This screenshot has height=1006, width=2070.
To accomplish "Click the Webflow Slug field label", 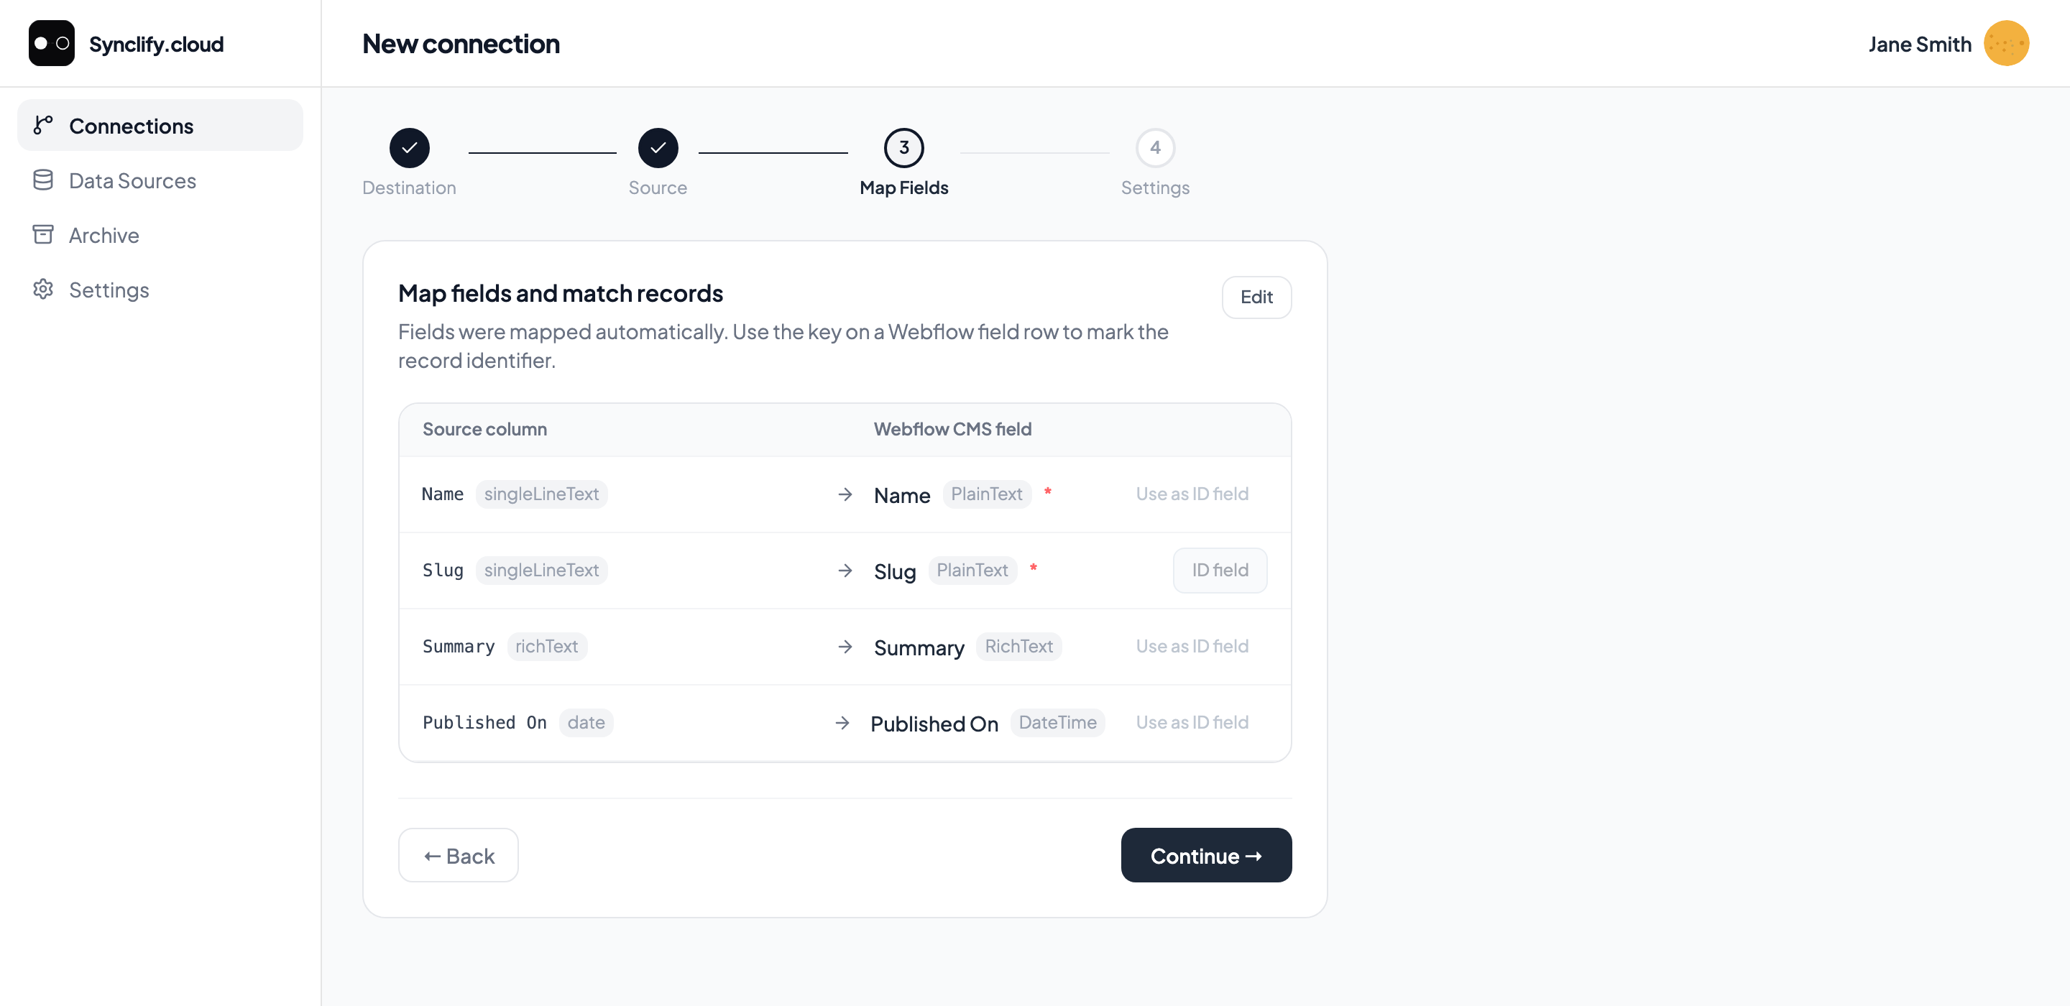I will (894, 572).
